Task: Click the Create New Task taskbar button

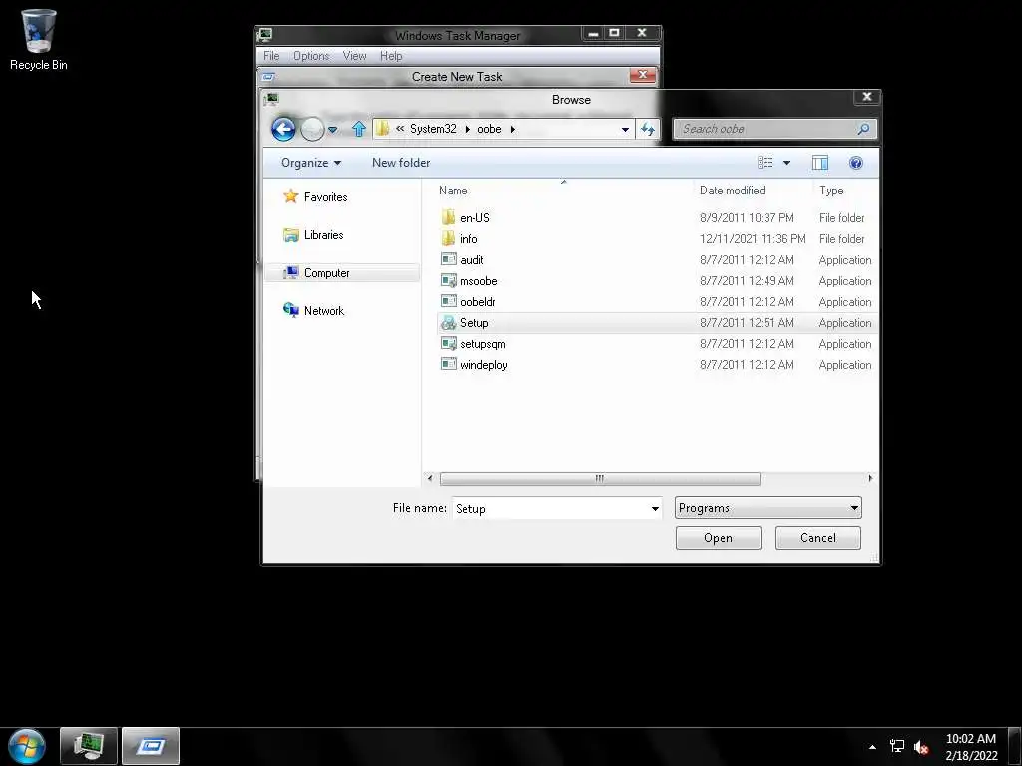Action: (151, 746)
